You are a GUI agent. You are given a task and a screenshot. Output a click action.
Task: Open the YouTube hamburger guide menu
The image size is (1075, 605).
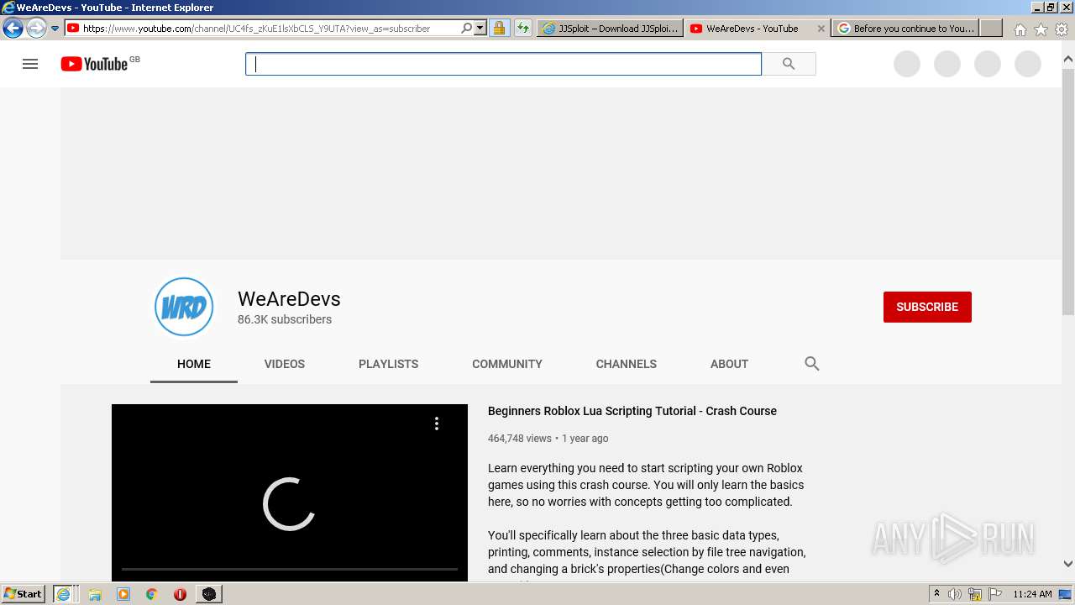pos(30,64)
